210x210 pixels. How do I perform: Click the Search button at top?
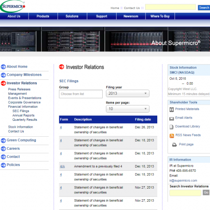(204, 7)
